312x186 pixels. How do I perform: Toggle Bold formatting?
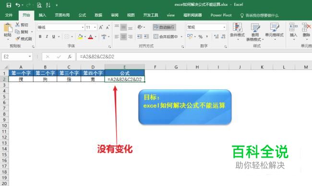40,36
